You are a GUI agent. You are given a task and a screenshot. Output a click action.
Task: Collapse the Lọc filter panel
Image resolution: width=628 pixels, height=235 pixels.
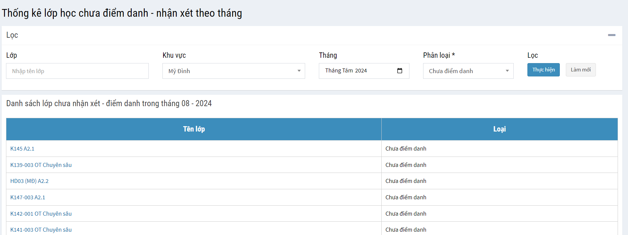pyautogui.click(x=611, y=35)
